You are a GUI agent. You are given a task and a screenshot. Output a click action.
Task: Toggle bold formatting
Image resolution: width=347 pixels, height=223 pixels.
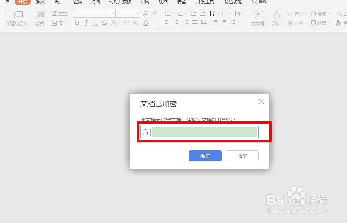coord(77,23)
